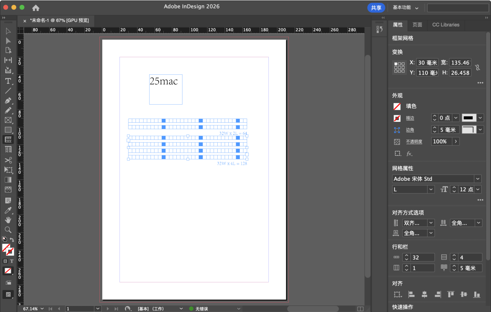Open the CC Libraries tab

point(446,25)
